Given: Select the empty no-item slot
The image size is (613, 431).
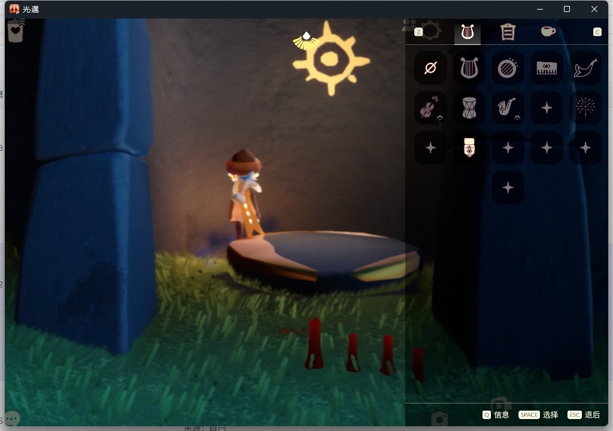Looking at the screenshot, I should point(430,68).
